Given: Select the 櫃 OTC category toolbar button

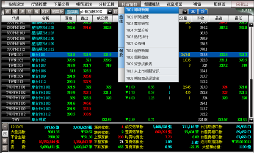Looking at the screenshot, I should coord(15,12).
